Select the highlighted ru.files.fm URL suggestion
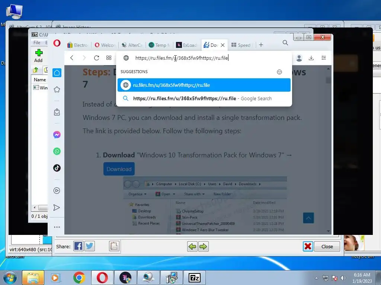381x285 pixels. (204, 85)
